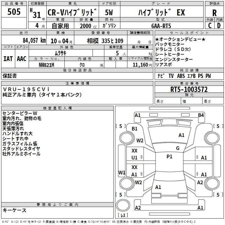Click the ★オークションデビュー★ sales point
This screenshot has height=225, width=225.
180,39
